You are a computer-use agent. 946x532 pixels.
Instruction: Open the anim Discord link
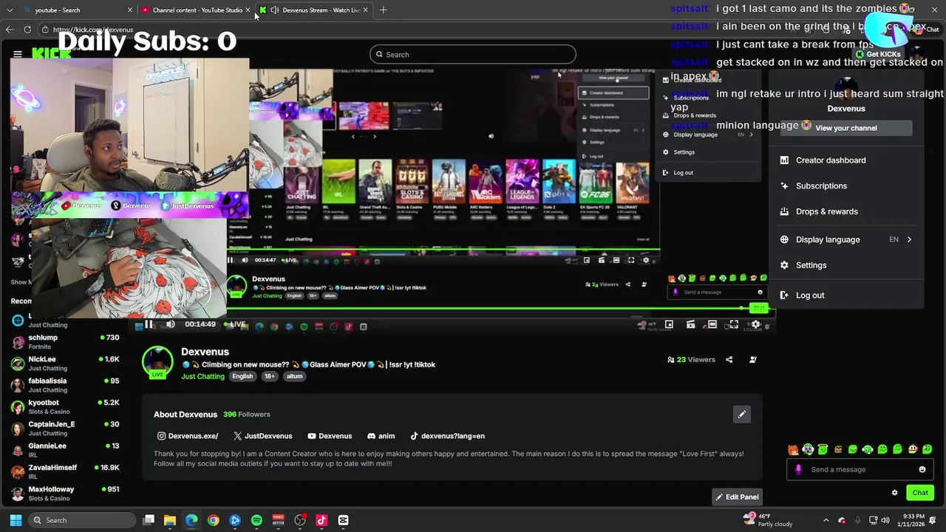[x=381, y=436]
